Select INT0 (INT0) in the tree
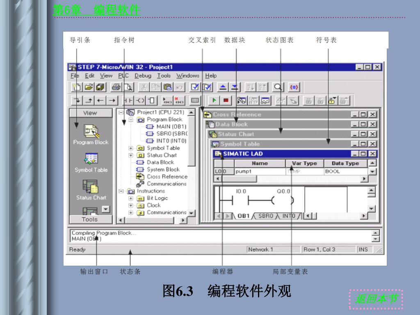 point(171,141)
